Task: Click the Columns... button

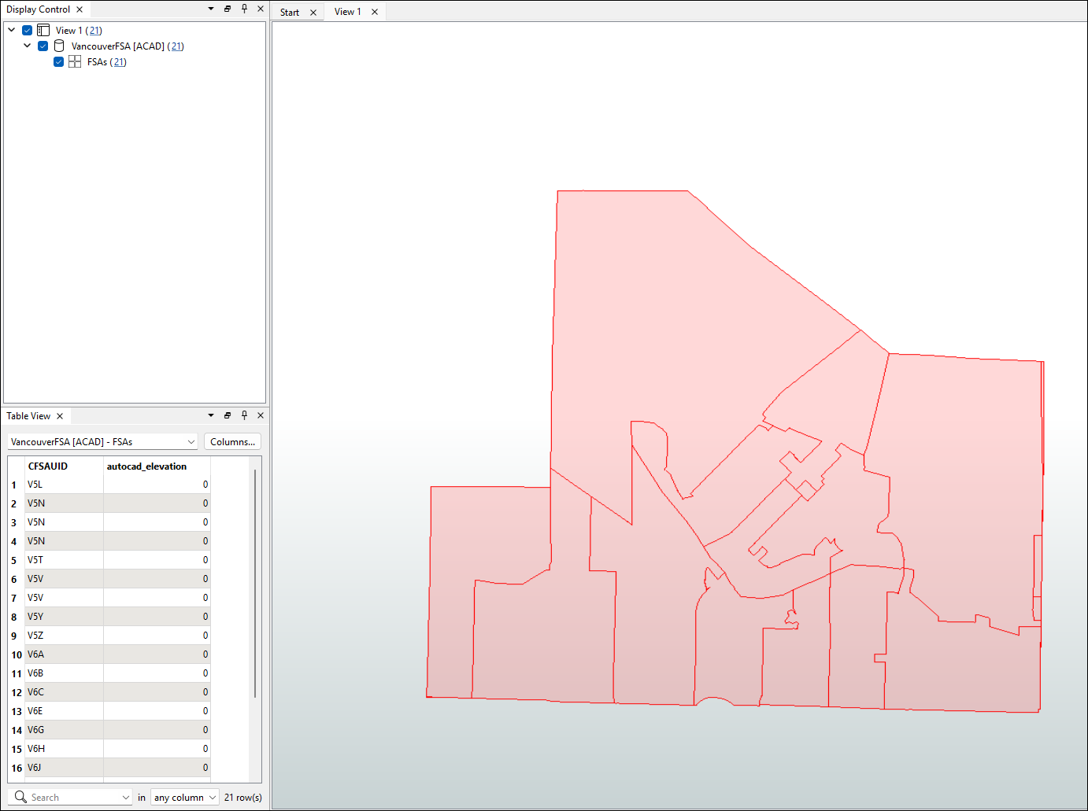Action: pyautogui.click(x=232, y=442)
